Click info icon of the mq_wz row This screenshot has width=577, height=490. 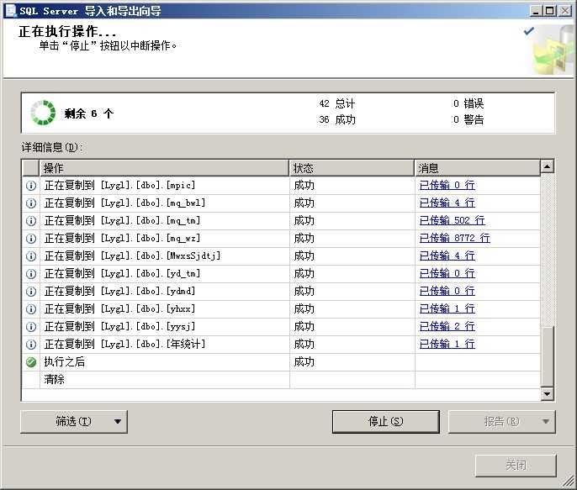(x=31, y=239)
